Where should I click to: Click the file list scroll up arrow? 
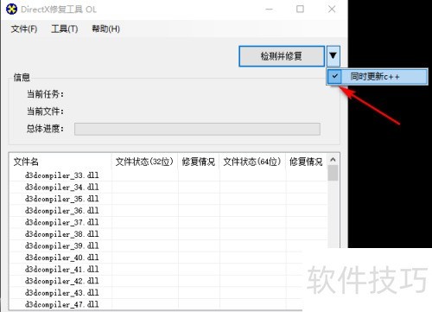pyautogui.click(x=333, y=160)
